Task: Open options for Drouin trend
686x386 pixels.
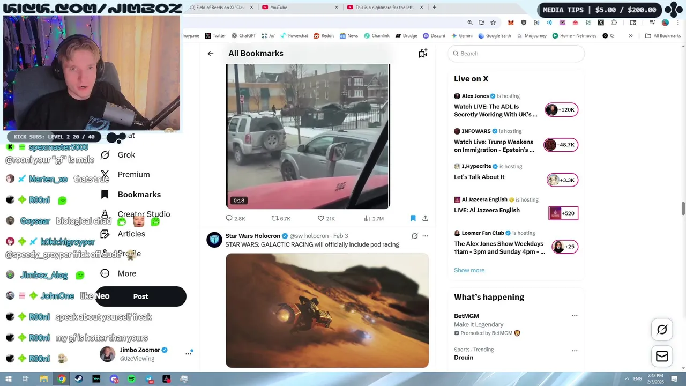Action: coord(575,351)
